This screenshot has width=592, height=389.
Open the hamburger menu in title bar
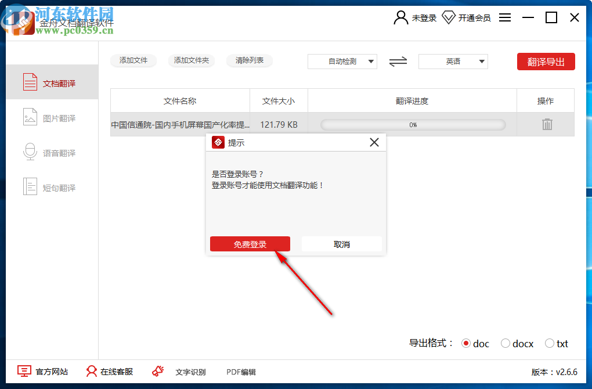(x=504, y=17)
